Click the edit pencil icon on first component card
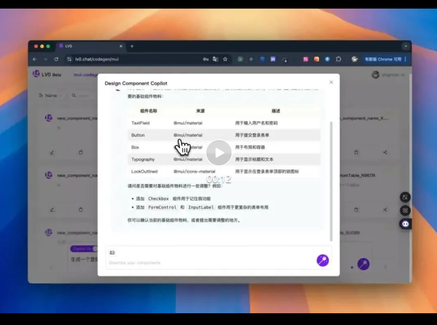This screenshot has height=325, width=437. 52,153
